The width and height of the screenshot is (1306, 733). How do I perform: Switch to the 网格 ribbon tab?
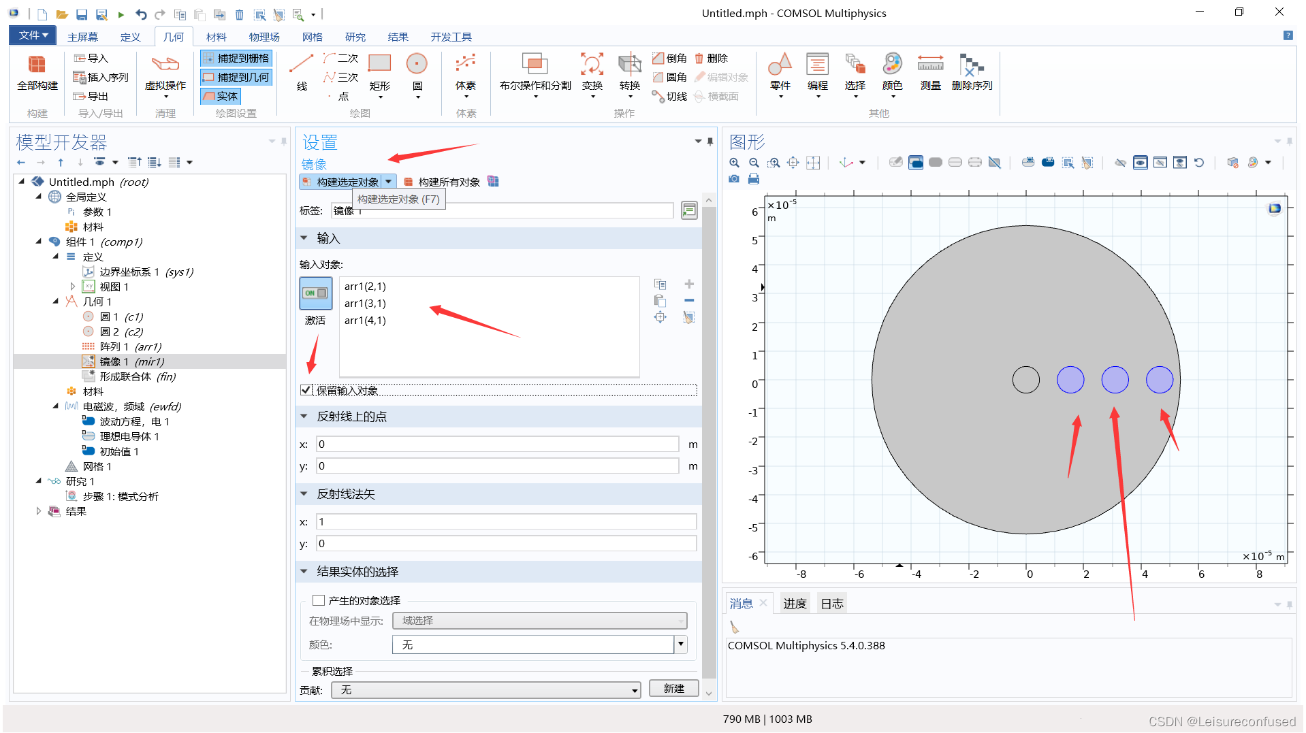pos(313,37)
